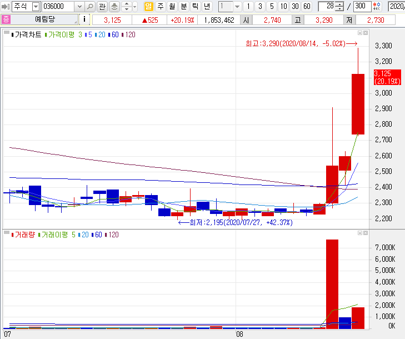Click the low price value 2,730
This screenshot has height=339, width=405.
376,20
